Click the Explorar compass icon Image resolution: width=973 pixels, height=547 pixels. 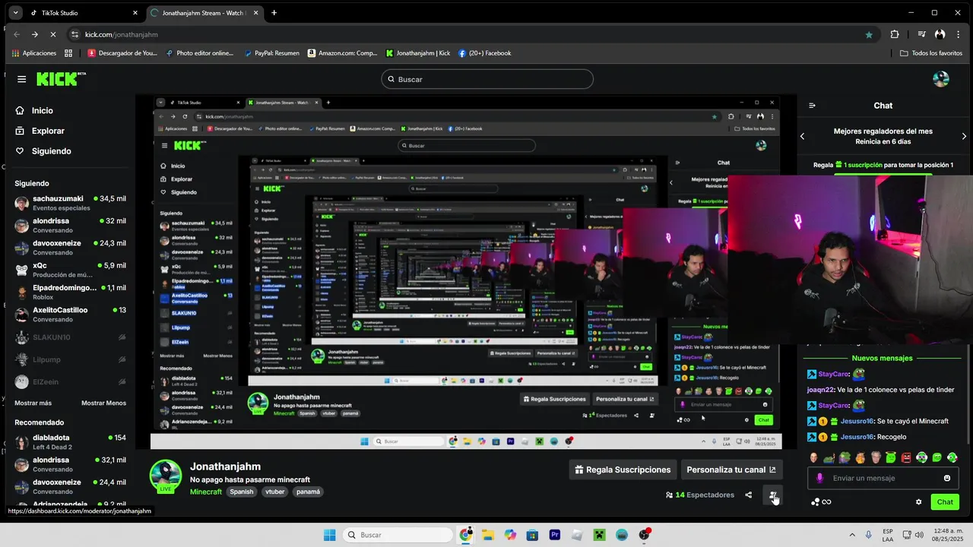[x=21, y=131]
